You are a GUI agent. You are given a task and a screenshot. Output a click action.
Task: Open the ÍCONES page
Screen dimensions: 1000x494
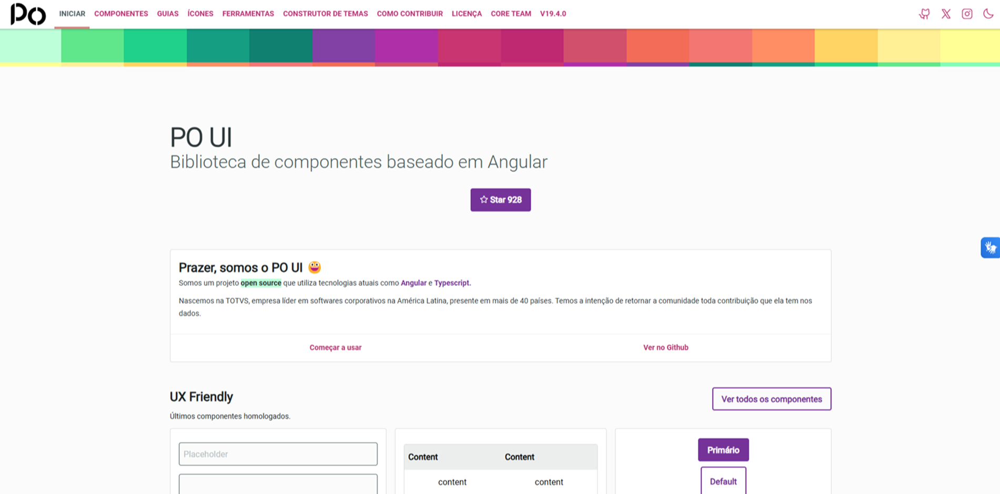point(200,14)
